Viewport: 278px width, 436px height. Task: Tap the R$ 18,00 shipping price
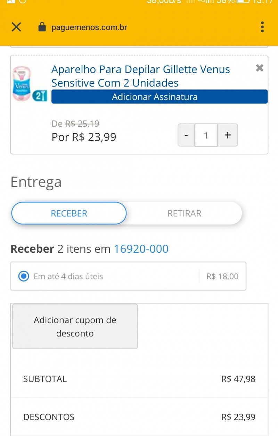point(222,276)
